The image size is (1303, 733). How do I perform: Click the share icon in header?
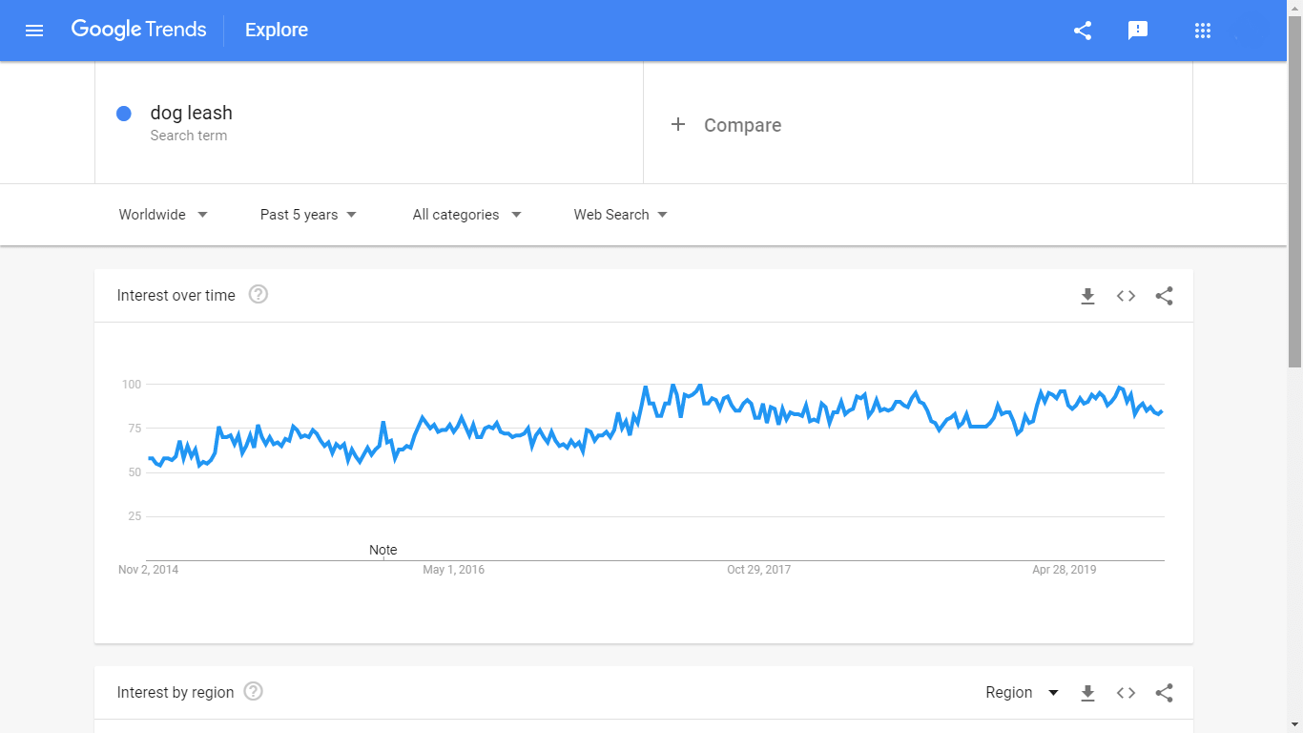pos(1082,31)
